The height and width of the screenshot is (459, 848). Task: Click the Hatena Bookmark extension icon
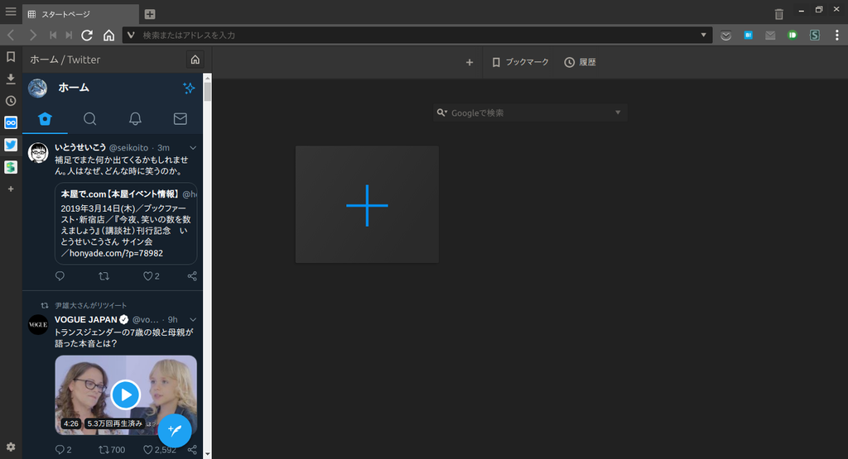click(x=748, y=35)
